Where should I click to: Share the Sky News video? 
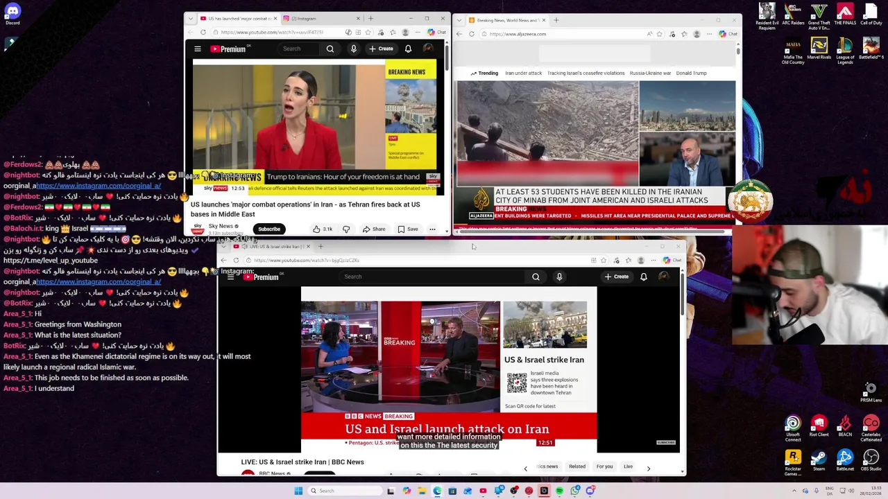click(x=374, y=229)
